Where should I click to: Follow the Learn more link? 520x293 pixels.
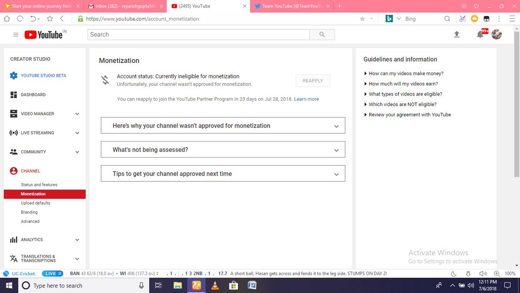pyautogui.click(x=306, y=99)
